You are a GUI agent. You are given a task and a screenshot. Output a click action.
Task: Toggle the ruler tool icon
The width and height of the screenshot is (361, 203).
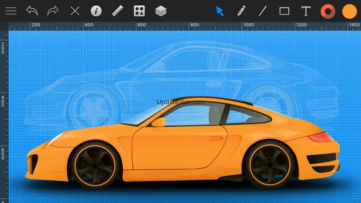[x=118, y=11]
